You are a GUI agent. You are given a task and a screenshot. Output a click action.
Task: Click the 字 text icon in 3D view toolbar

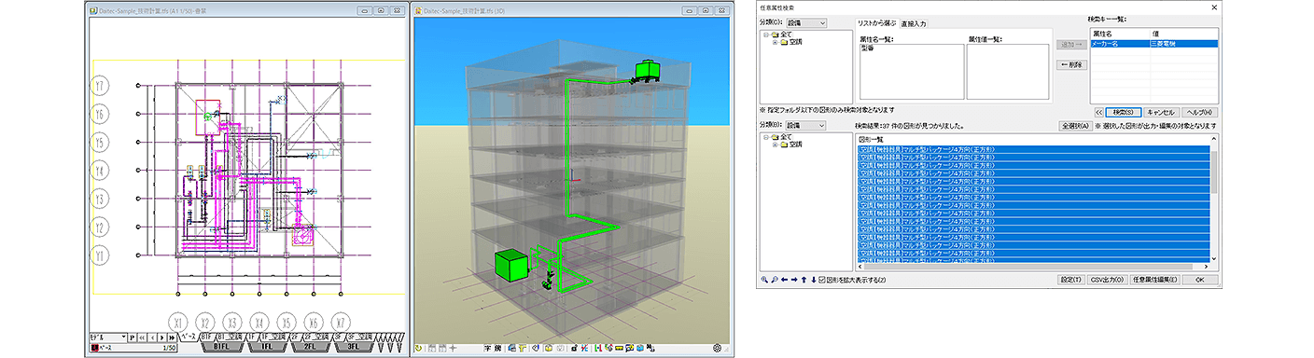click(487, 349)
